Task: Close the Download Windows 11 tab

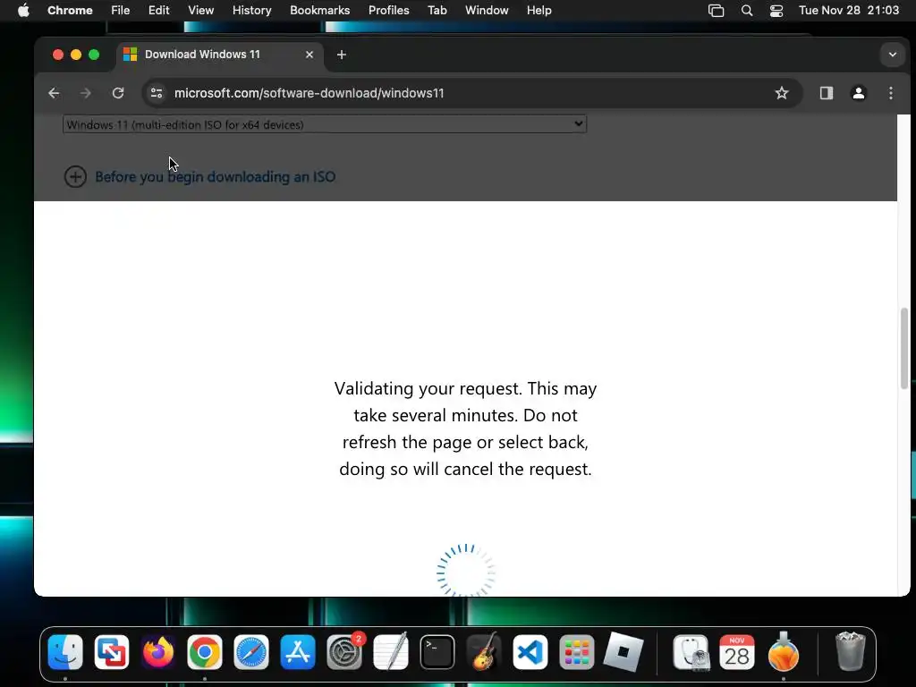Action: click(x=310, y=55)
